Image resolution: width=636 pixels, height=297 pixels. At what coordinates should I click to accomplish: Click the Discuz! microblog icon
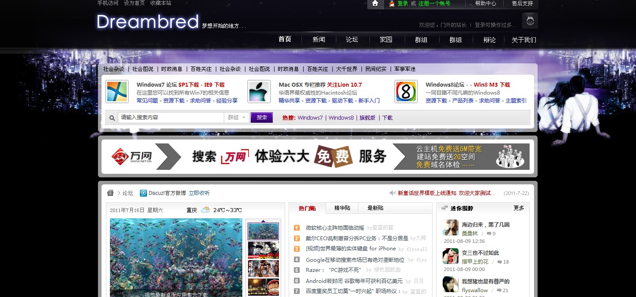tap(143, 193)
